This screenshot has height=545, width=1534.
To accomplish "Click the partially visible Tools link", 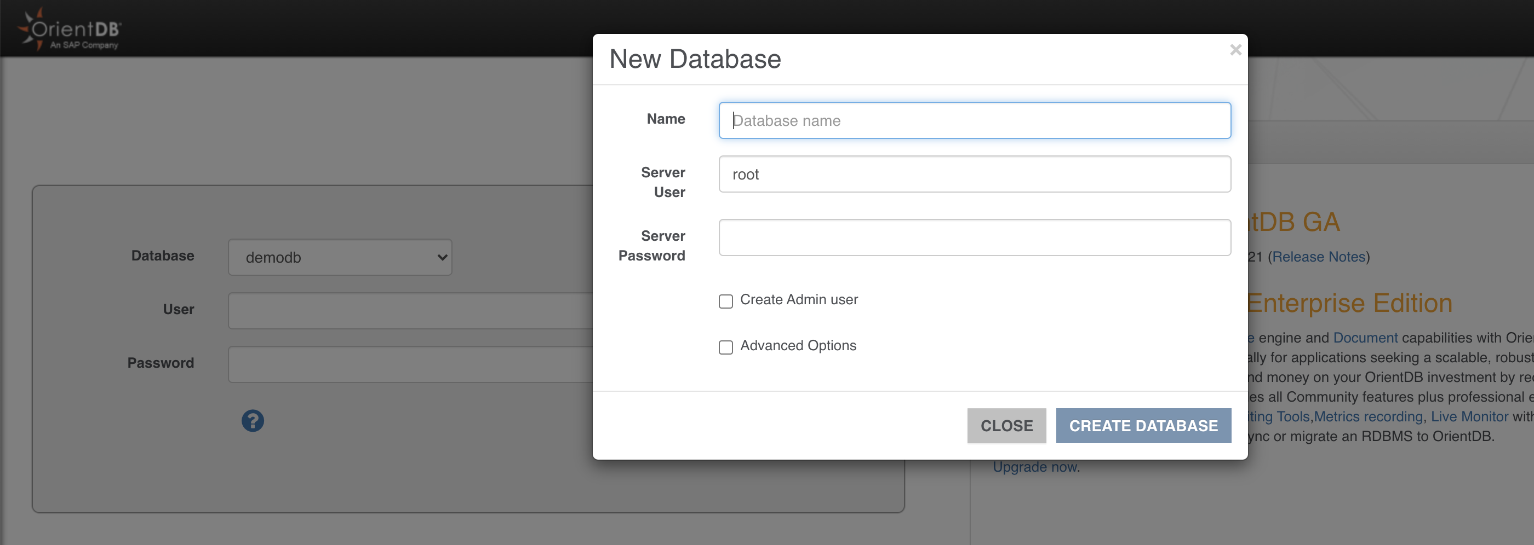I will point(1279,416).
